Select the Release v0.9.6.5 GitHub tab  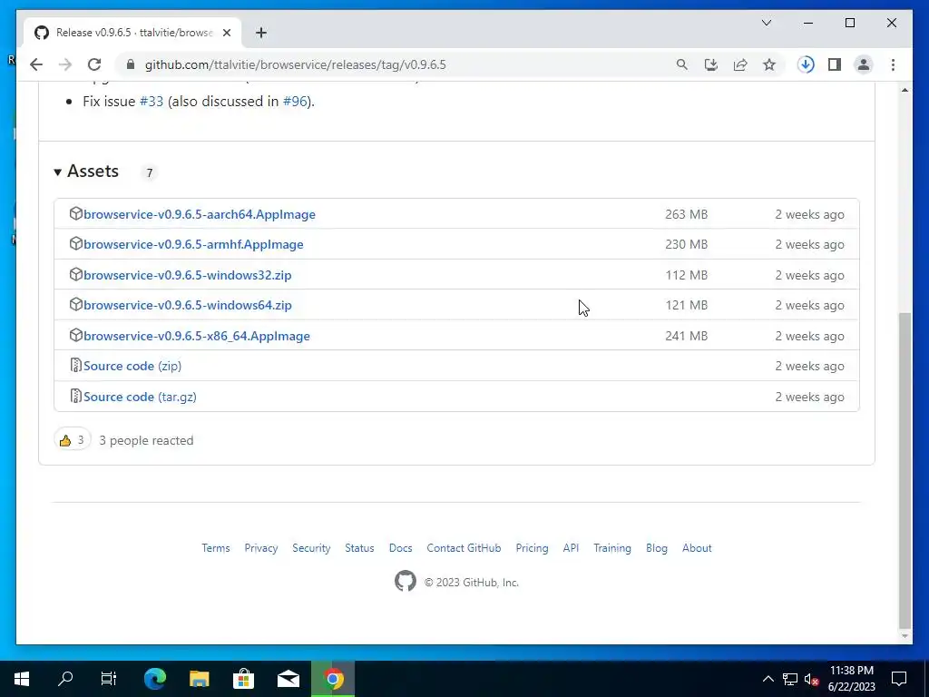pos(132,33)
